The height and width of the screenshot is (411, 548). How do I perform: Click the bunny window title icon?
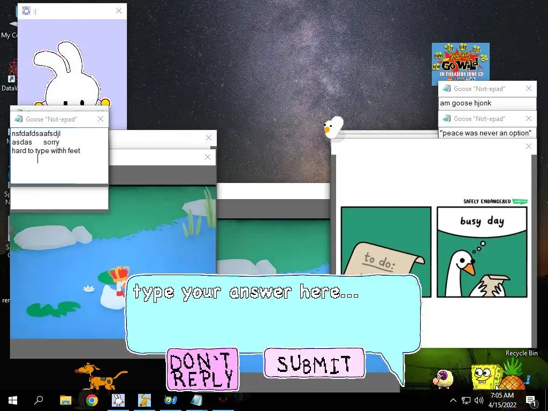click(26, 11)
